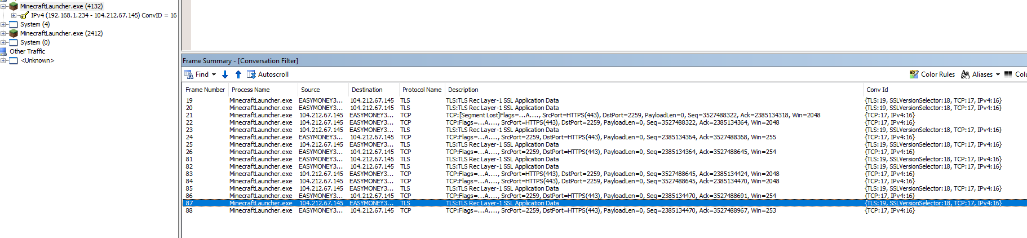Viewport: 1027px width, 238px height.
Task: Click the Find button label
Action: click(202, 74)
